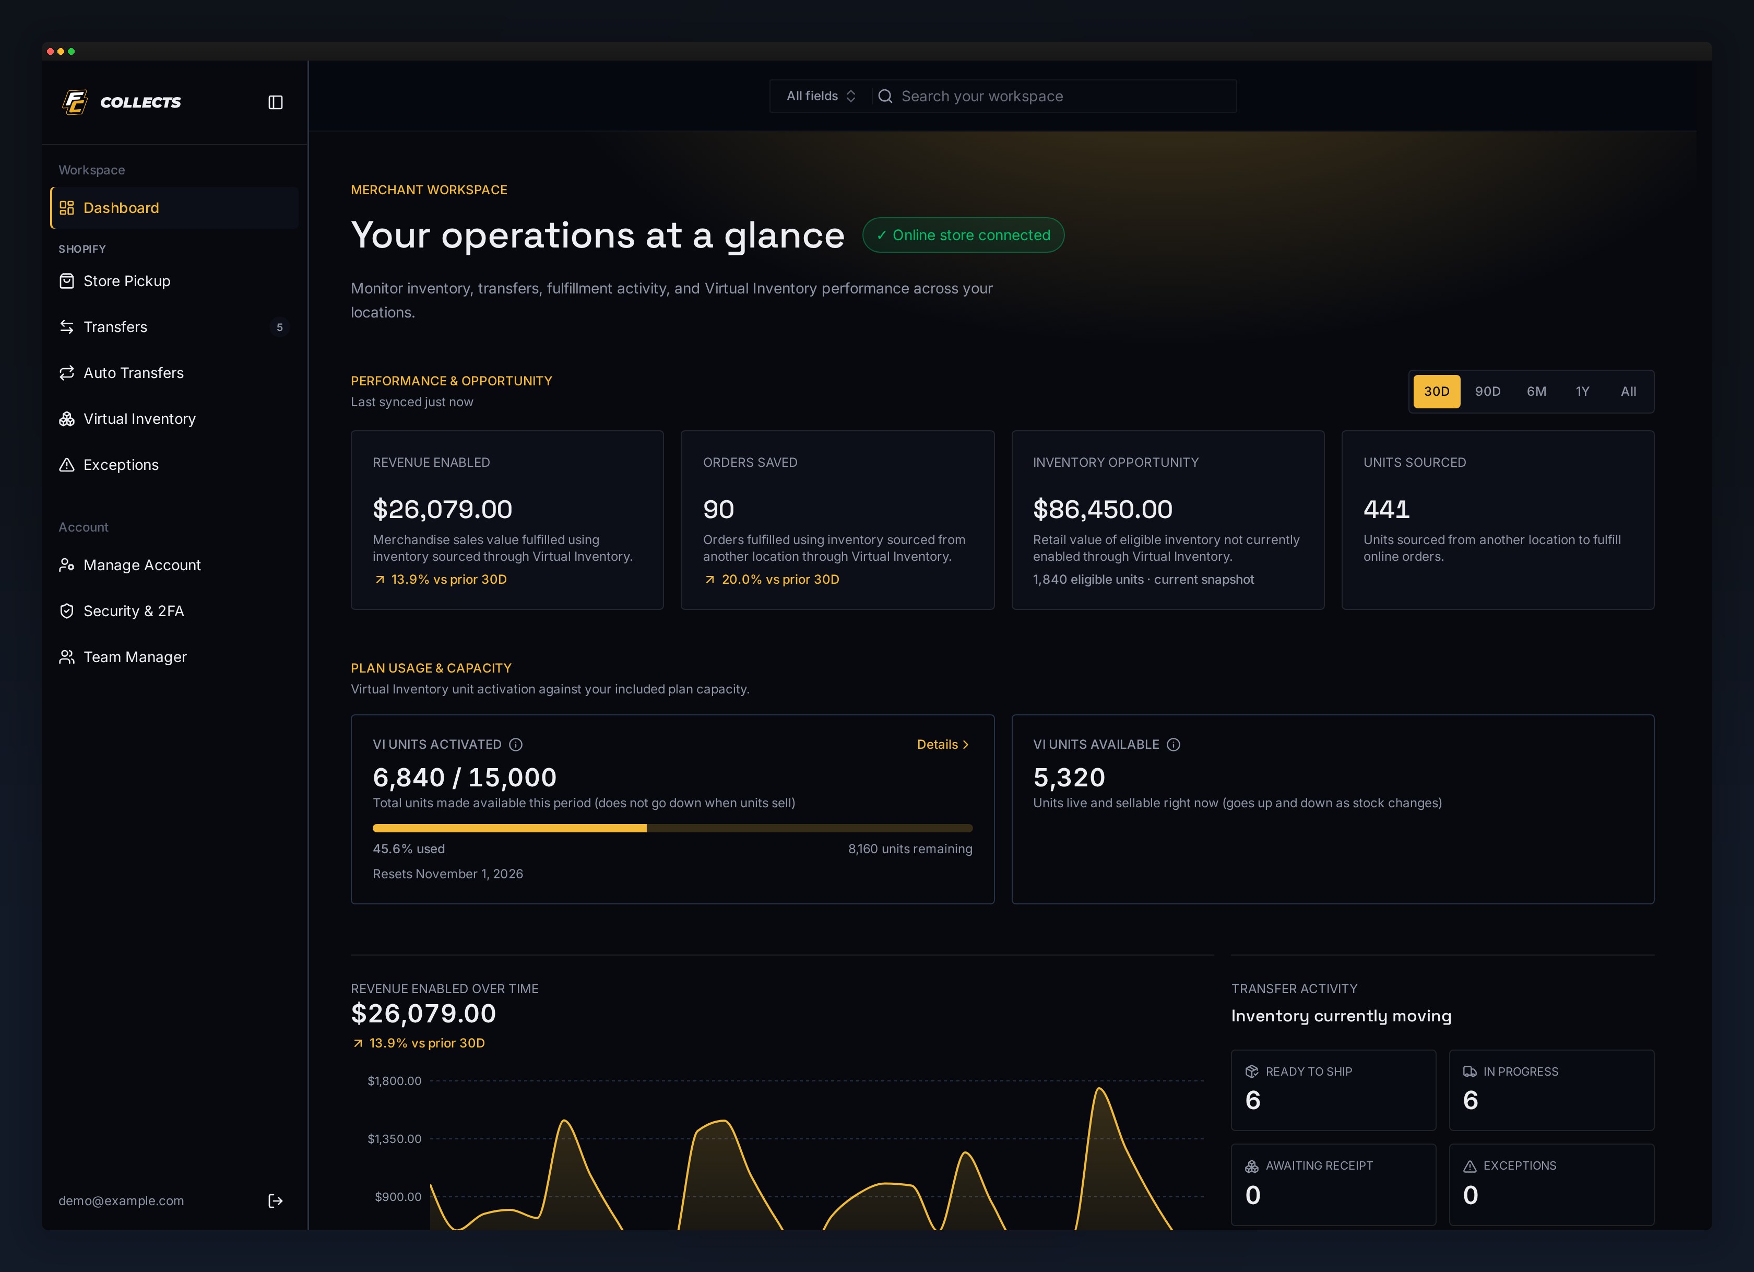This screenshot has height=1272, width=1754.
Task: Switch time range to 1Y
Action: pos(1582,392)
